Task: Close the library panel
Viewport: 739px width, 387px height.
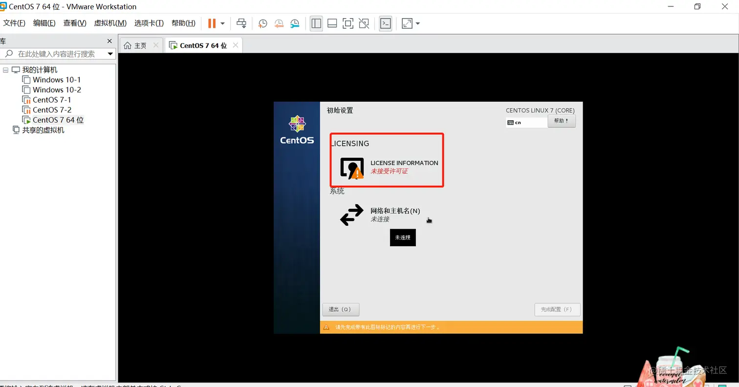Action: pos(109,41)
